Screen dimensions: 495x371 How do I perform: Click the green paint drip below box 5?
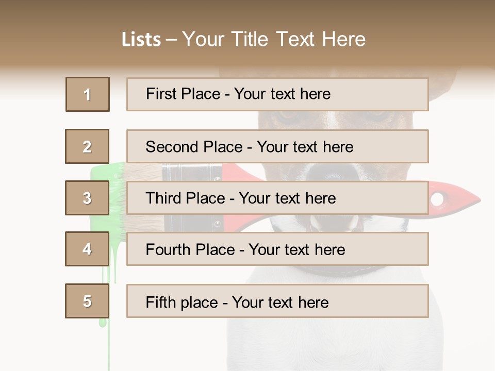pyautogui.click(x=103, y=322)
